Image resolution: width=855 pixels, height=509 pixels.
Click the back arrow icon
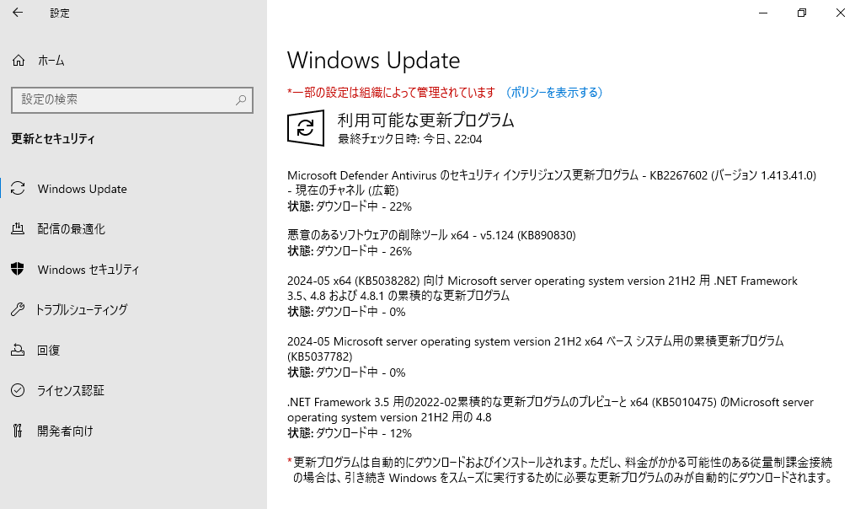[x=18, y=13]
